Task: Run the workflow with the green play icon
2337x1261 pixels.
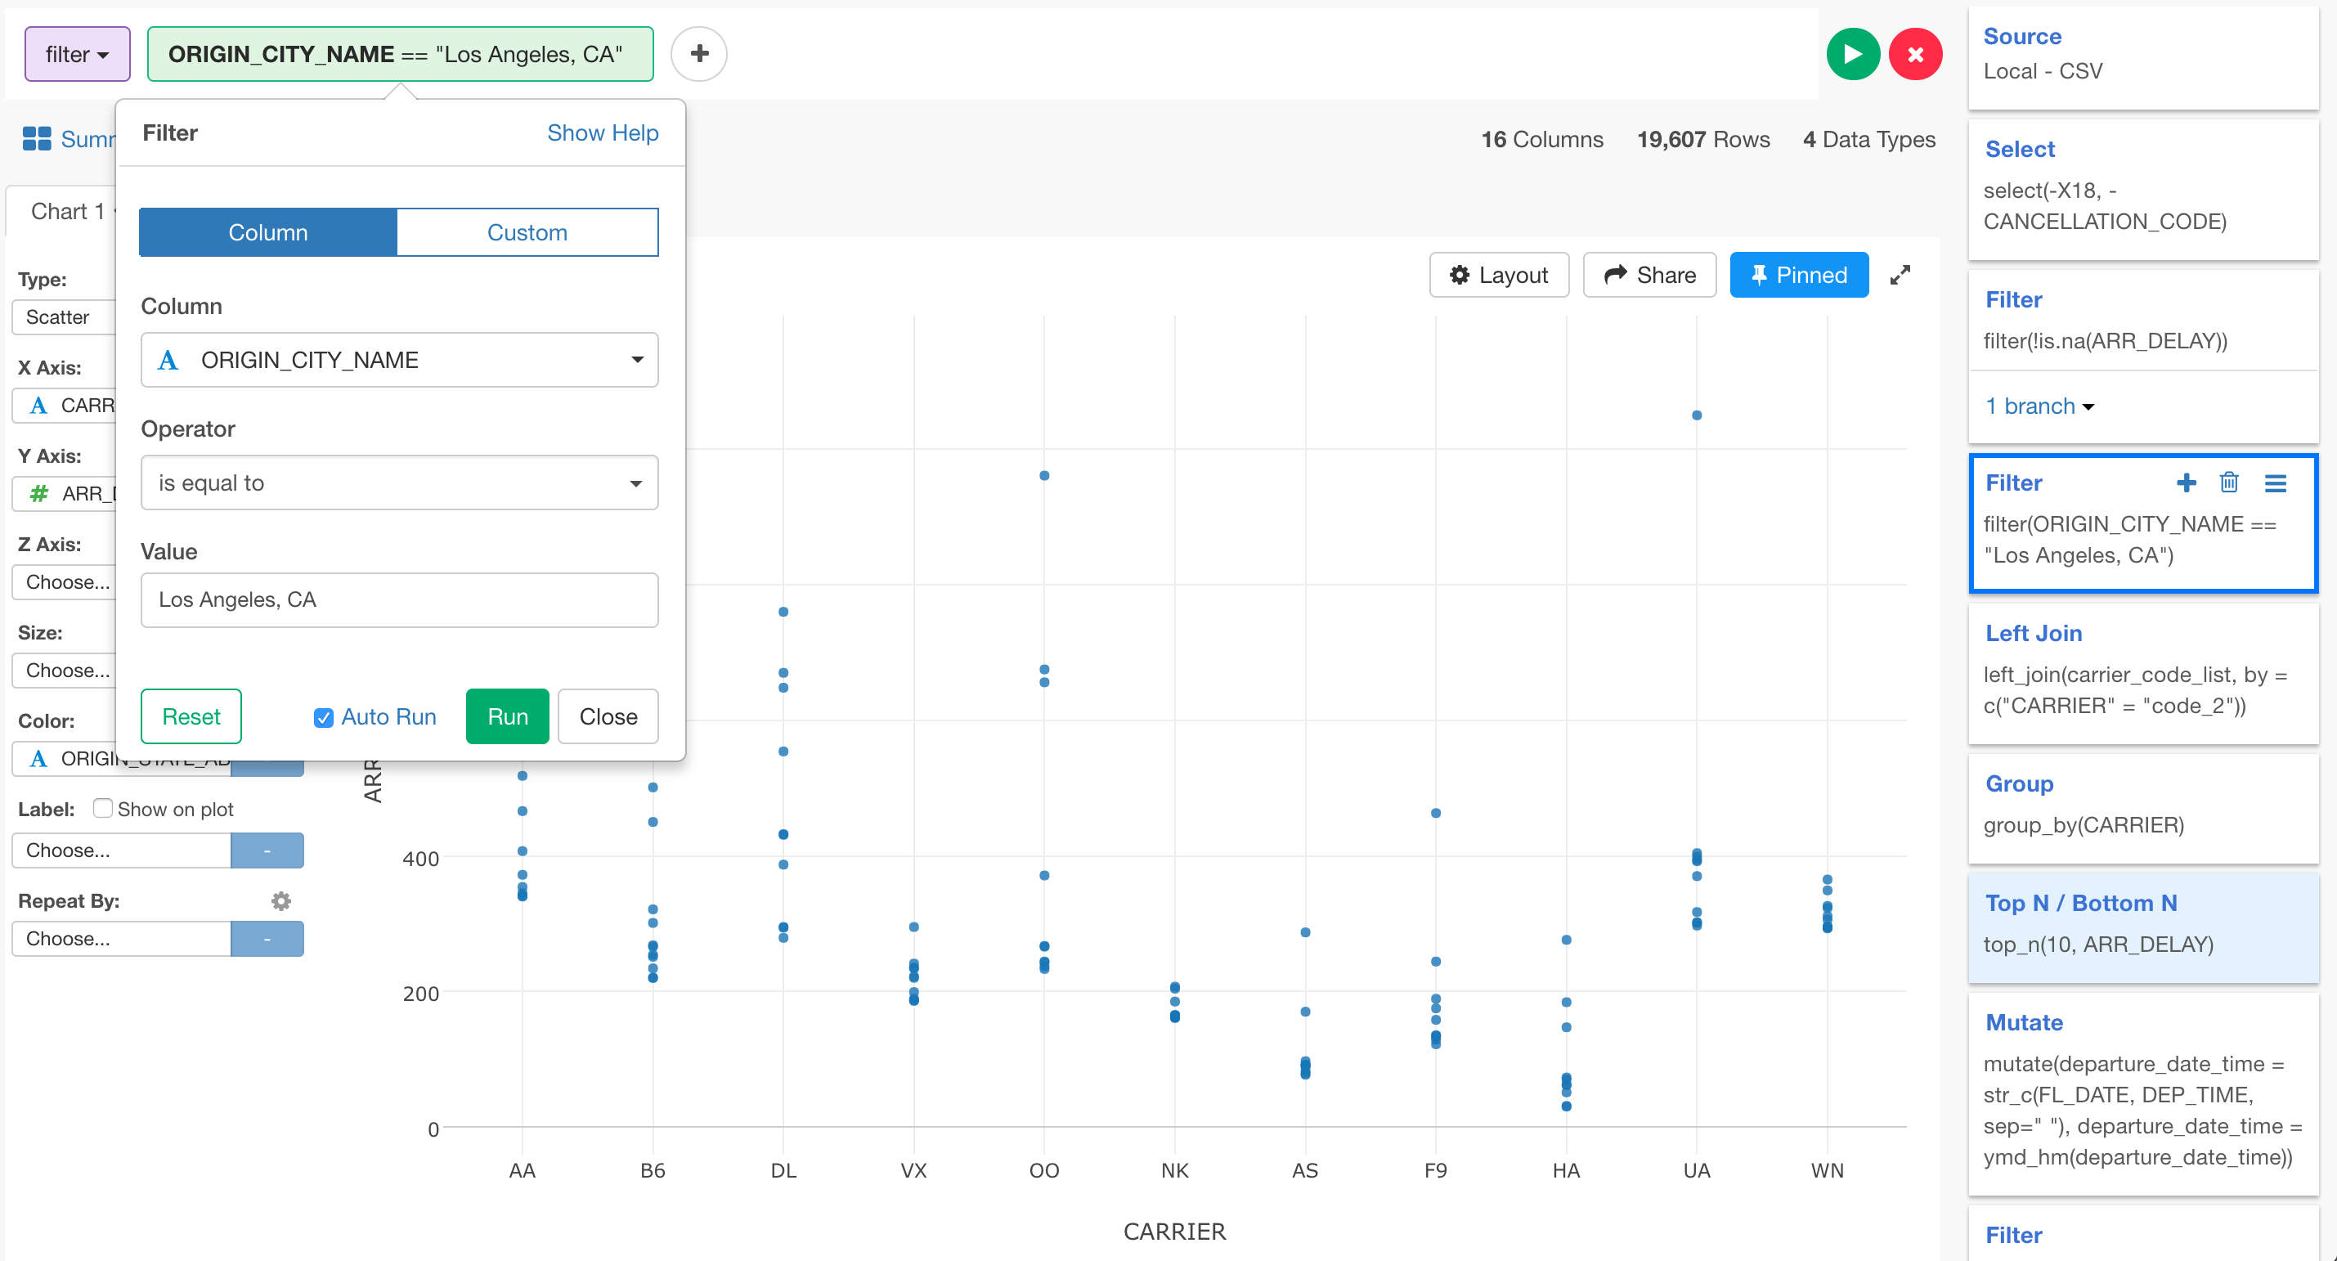Action: pyautogui.click(x=1853, y=53)
